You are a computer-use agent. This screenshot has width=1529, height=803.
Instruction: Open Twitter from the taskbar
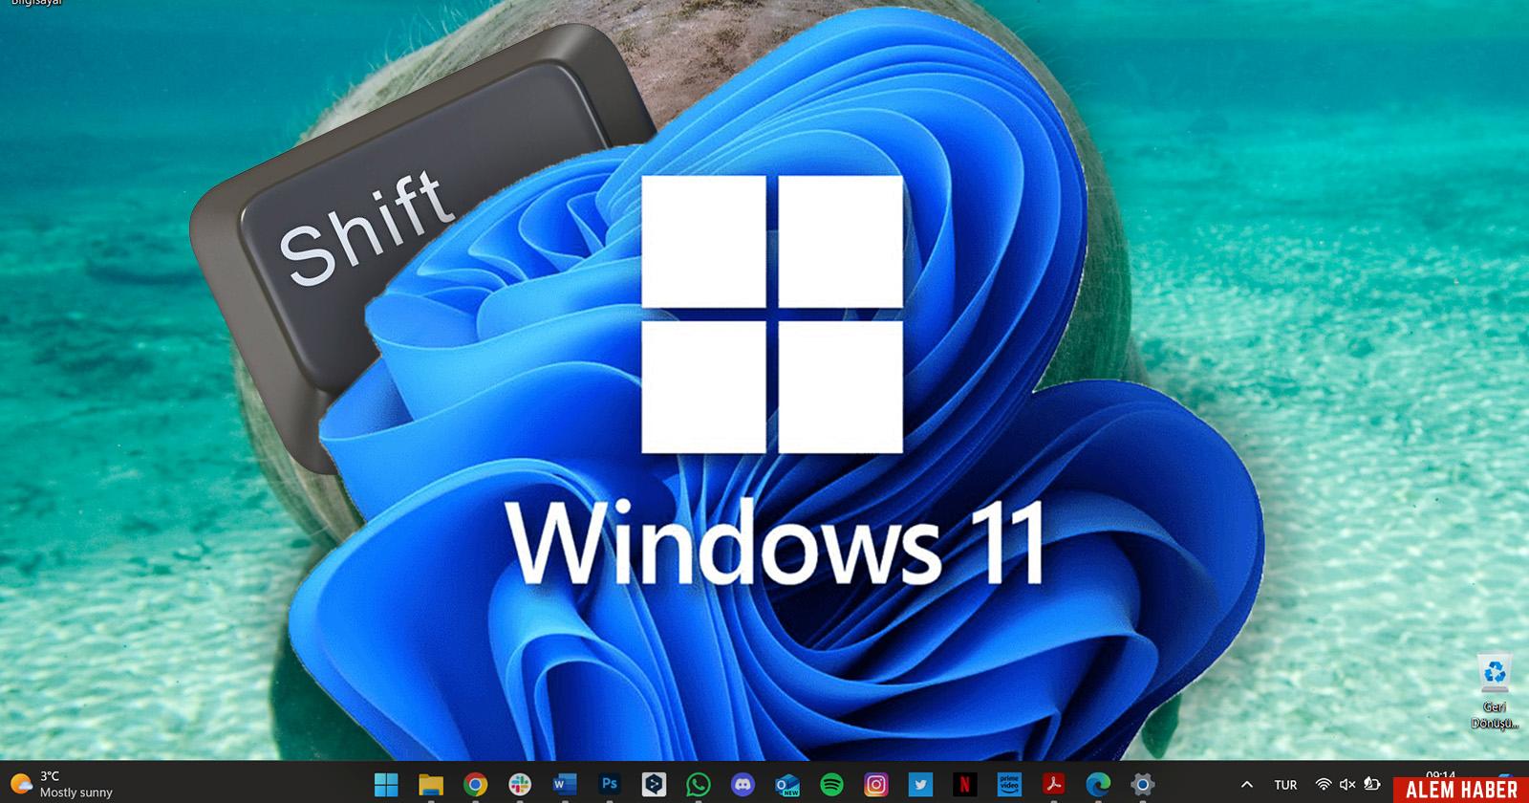(920, 785)
